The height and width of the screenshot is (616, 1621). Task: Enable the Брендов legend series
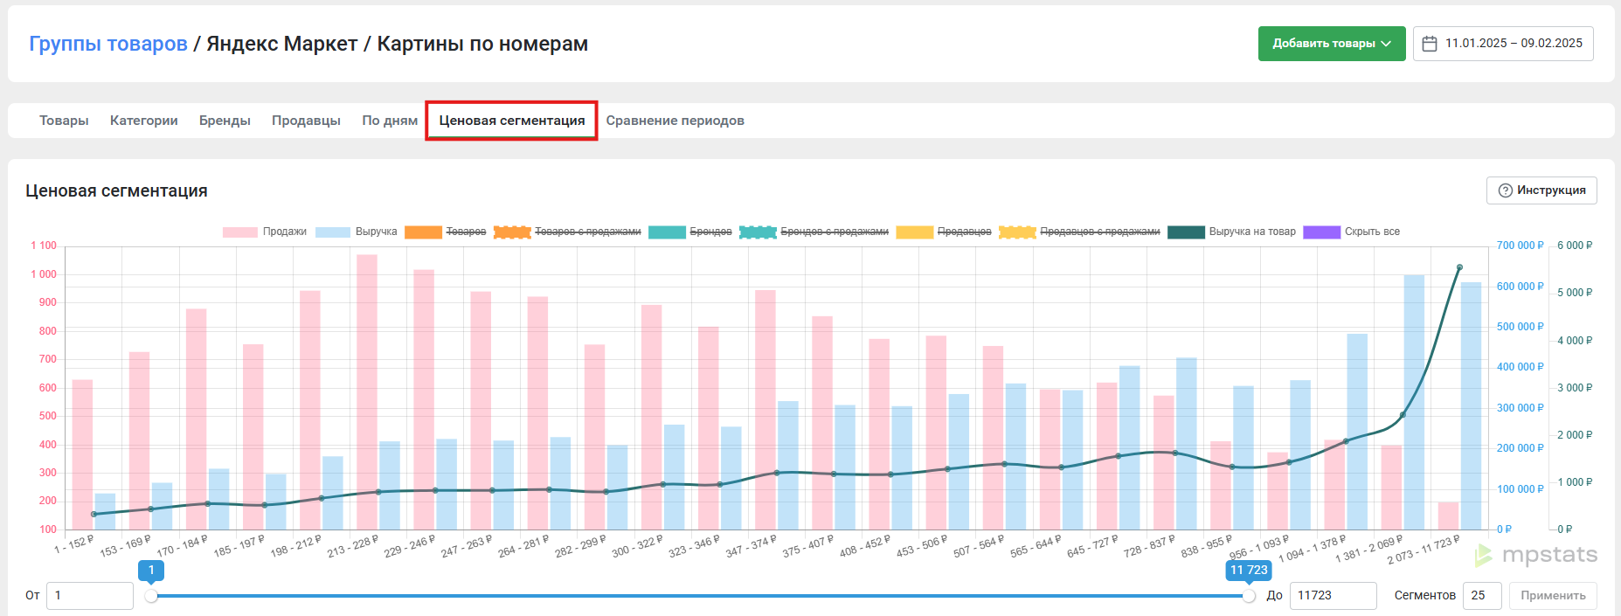[x=690, y=232]
